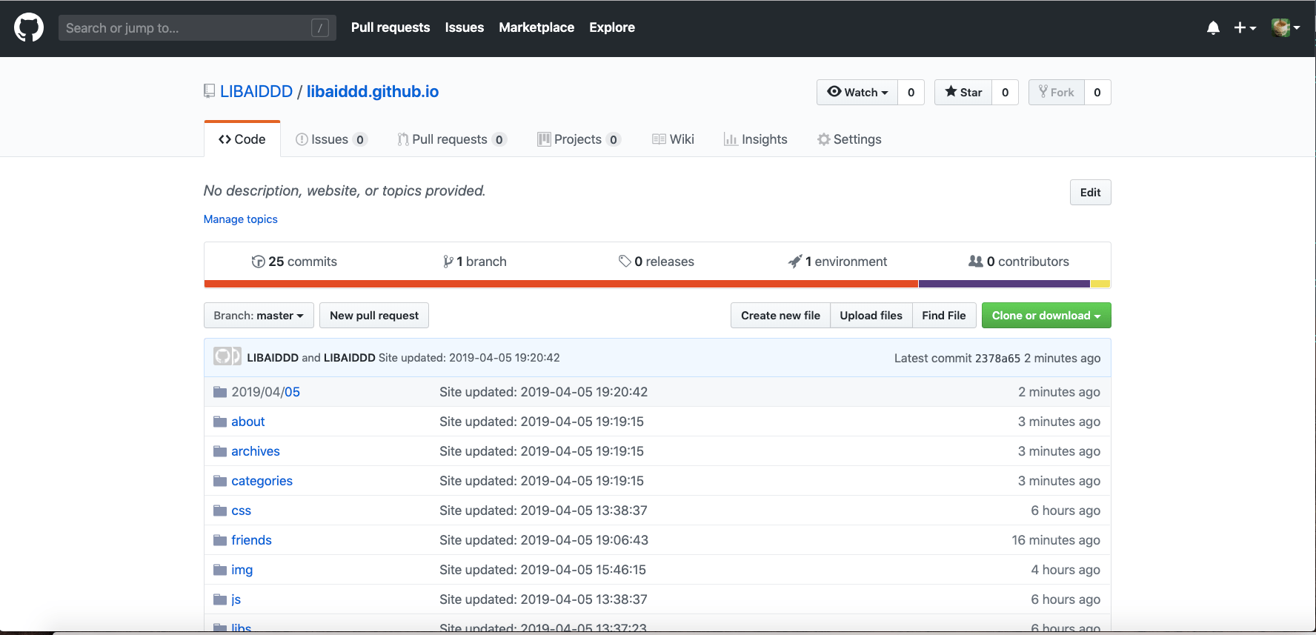Open the Settings tab

(x=849, y=139)
